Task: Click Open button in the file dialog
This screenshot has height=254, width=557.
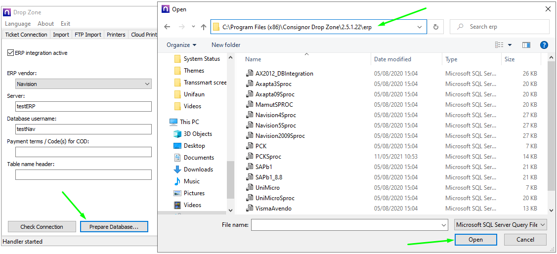Action: pyautogui.click(x=475, y=240)
